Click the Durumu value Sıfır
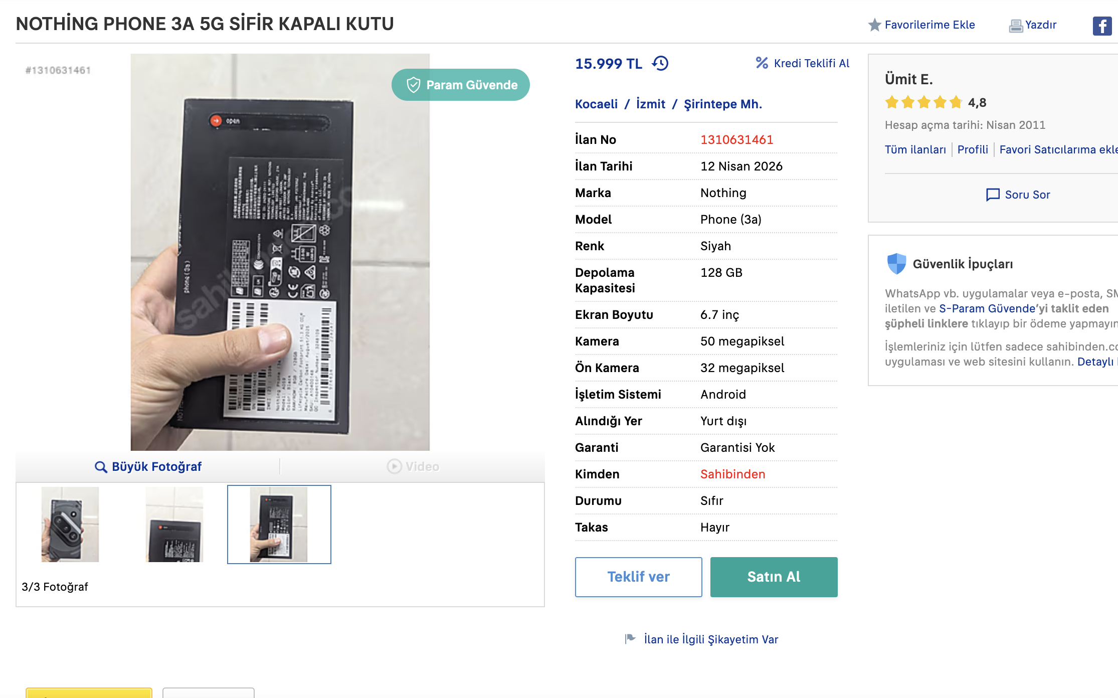The width and height of the screenshot is (1118, 698). (711, 500)
